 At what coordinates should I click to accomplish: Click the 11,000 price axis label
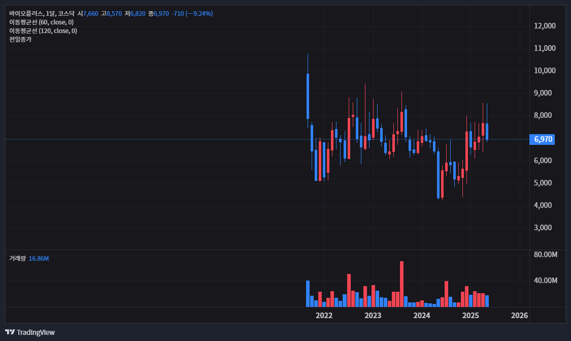click(545, 48)
